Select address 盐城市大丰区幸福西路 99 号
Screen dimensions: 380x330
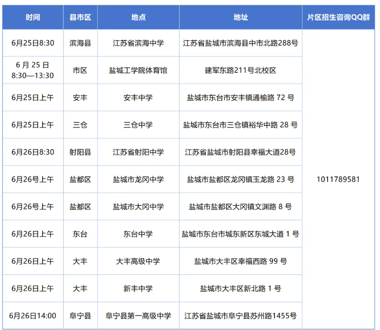coord(240,261)
